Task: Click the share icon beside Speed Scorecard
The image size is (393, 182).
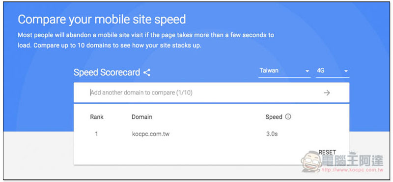Action: [147, 72]
